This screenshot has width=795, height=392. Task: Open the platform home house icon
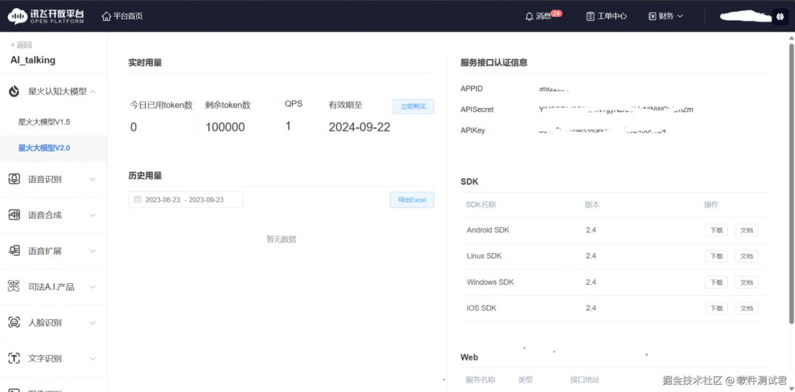(x=107, y=16)
